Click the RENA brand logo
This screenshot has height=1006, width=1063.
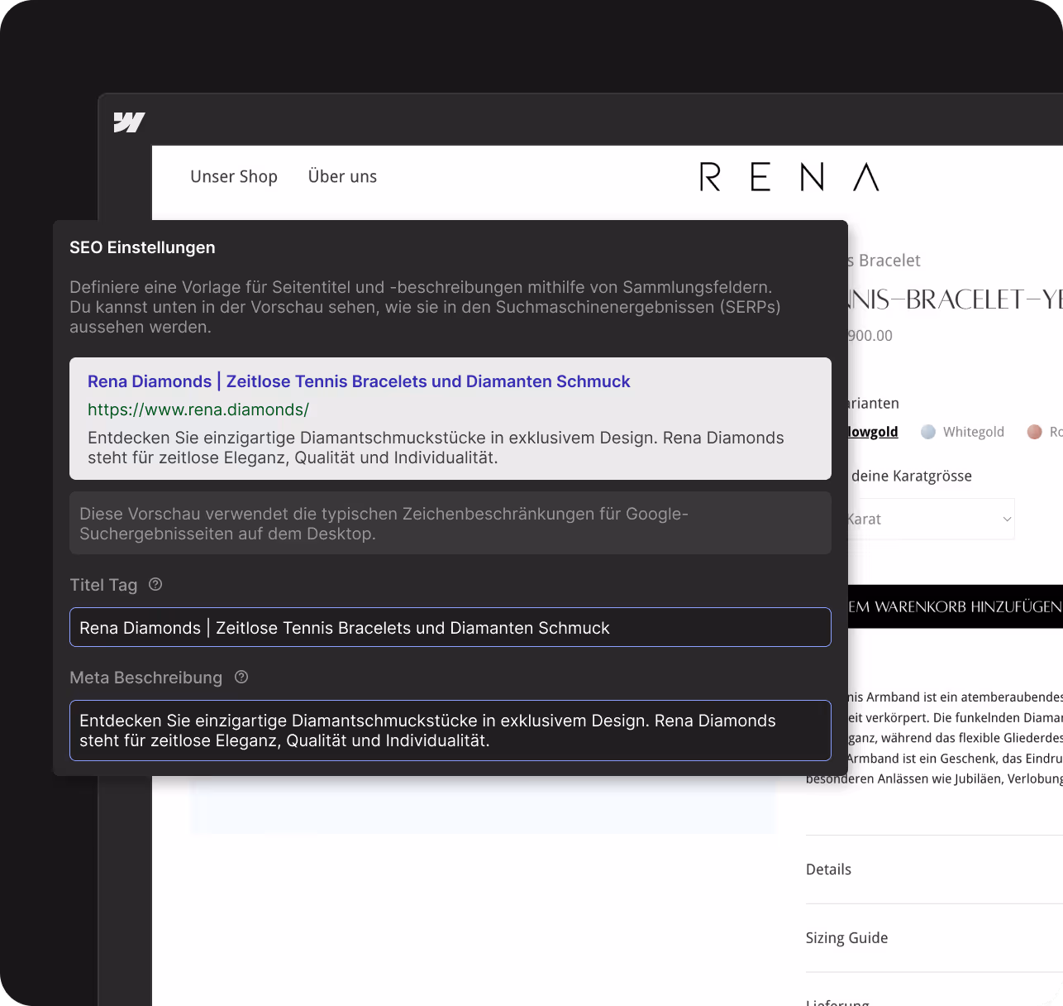(789, 176)
